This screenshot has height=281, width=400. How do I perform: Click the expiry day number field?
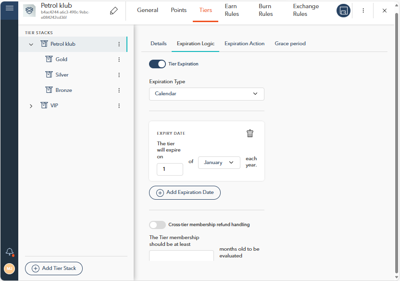coord(170,169)
